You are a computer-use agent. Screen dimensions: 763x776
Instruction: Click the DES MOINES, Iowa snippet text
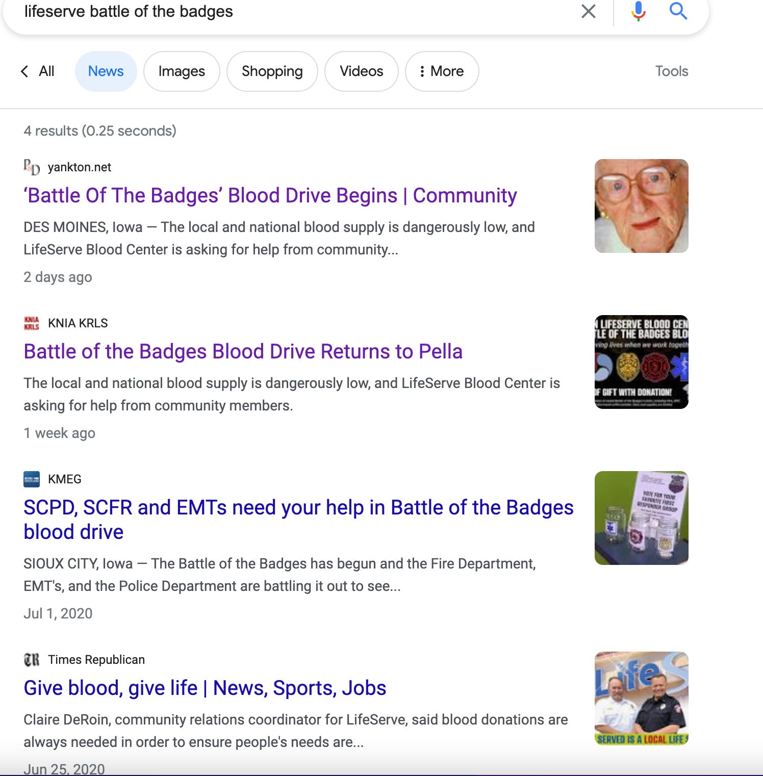coord(279,239)
